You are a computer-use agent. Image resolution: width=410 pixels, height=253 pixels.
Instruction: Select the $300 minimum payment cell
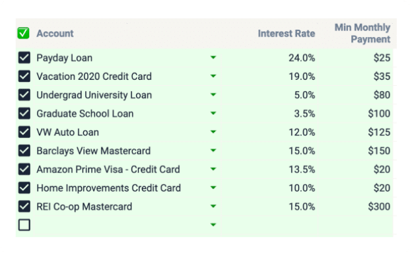click(356, 207)
